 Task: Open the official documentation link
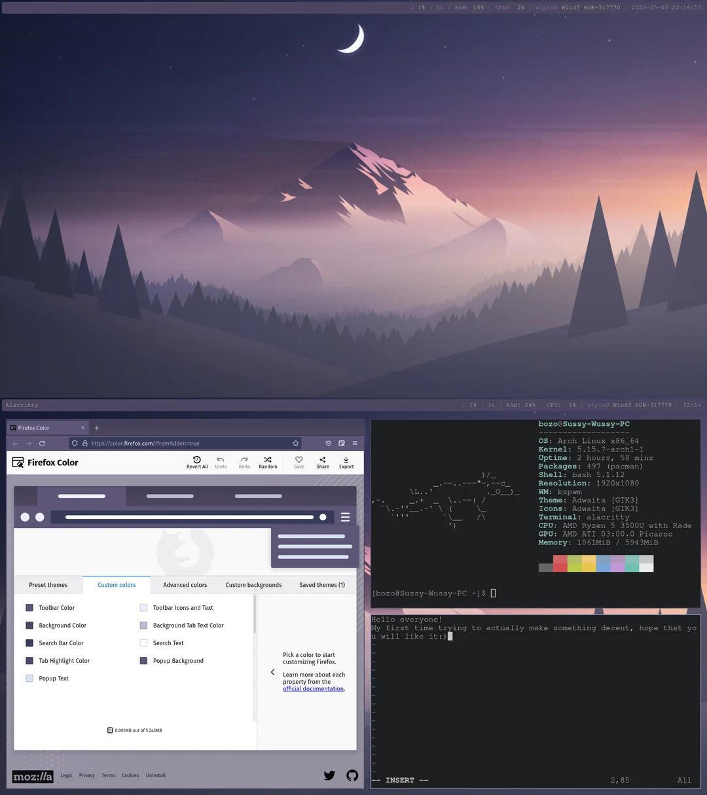pyautogui.click(x=313, y=688)
